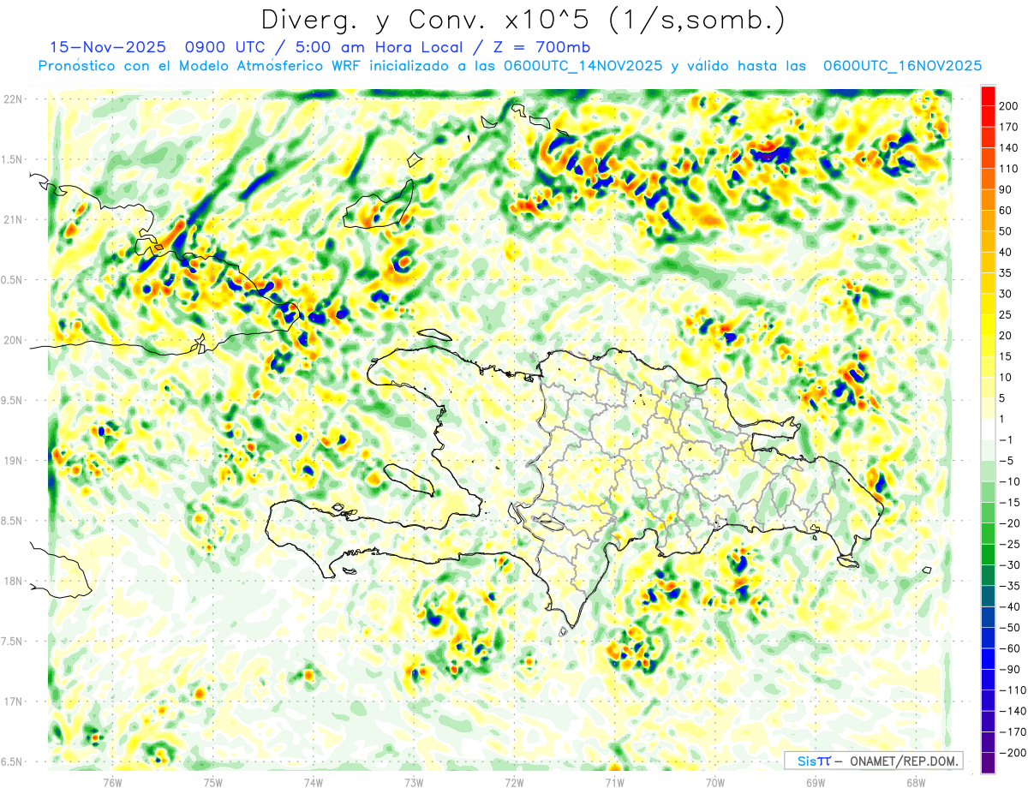Click the '21N' latitude label
1028x794 pixels.
pyautogui.click(x=13, y=219)
